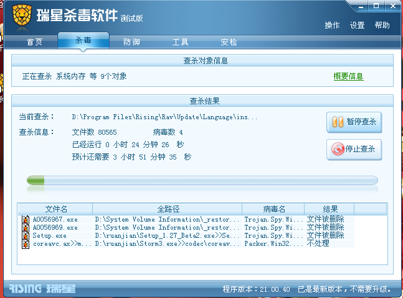Click the virus icon beside A0056967.exe
The width and height of the screenshot is (403, 298).
tap(26, 220)
